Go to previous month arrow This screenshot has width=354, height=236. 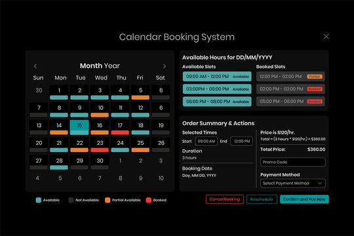coord(35,66)
